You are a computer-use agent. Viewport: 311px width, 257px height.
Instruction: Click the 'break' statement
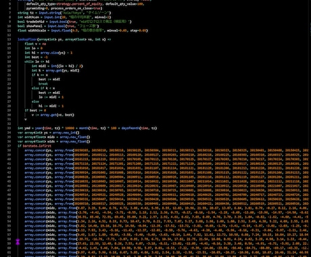click(43, 84)
